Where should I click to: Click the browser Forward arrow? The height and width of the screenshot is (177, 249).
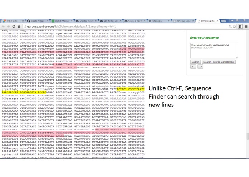(x=8, y=27)
